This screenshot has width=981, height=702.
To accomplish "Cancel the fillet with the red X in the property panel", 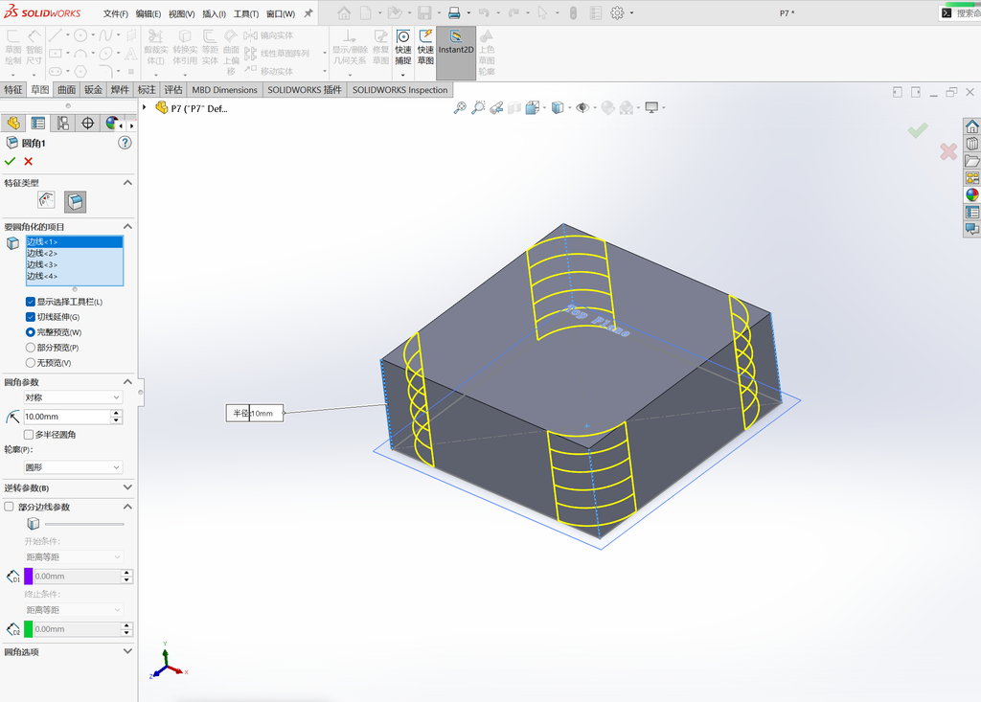I will click(28, 162).
